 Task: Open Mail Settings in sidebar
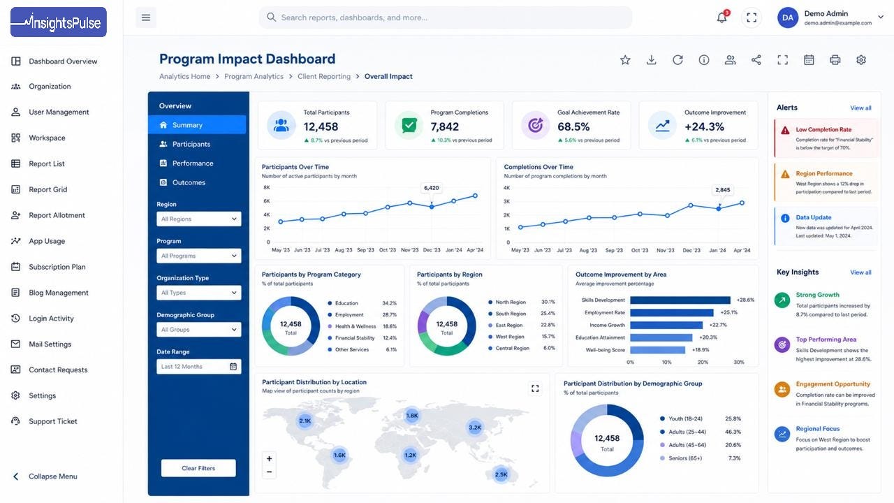click(x=41, y=344)
